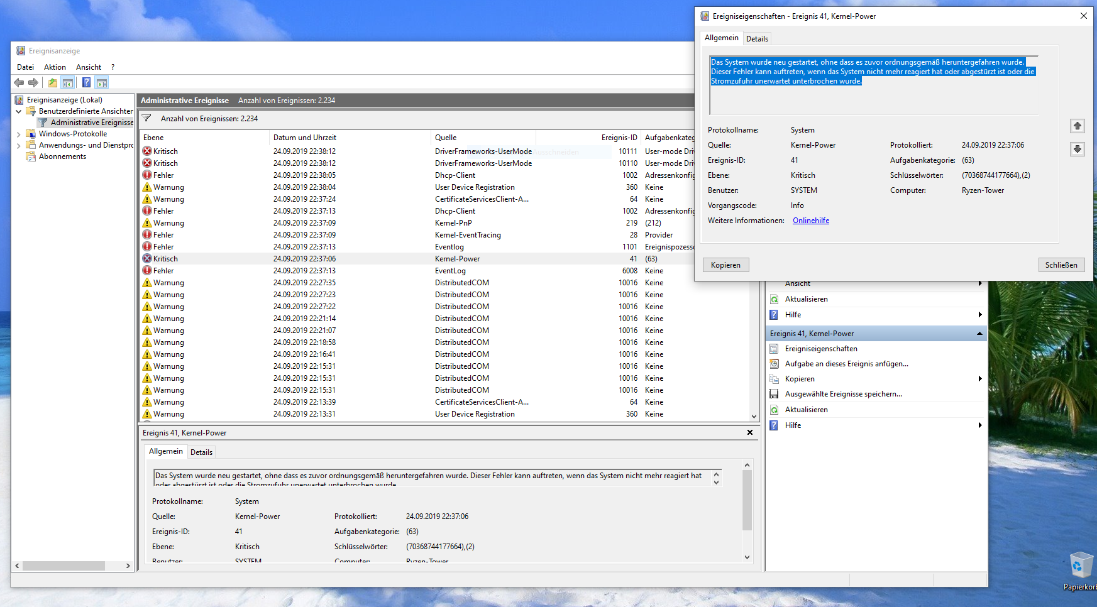Click the filter funnel icon above the event list
Image resolution: width=1097 pixels, height=607 pixels.
(x=146, y=118)
